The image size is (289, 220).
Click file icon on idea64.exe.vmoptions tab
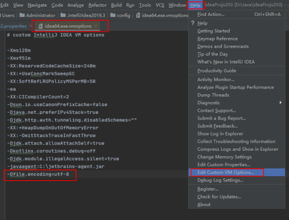click(40, 26)
